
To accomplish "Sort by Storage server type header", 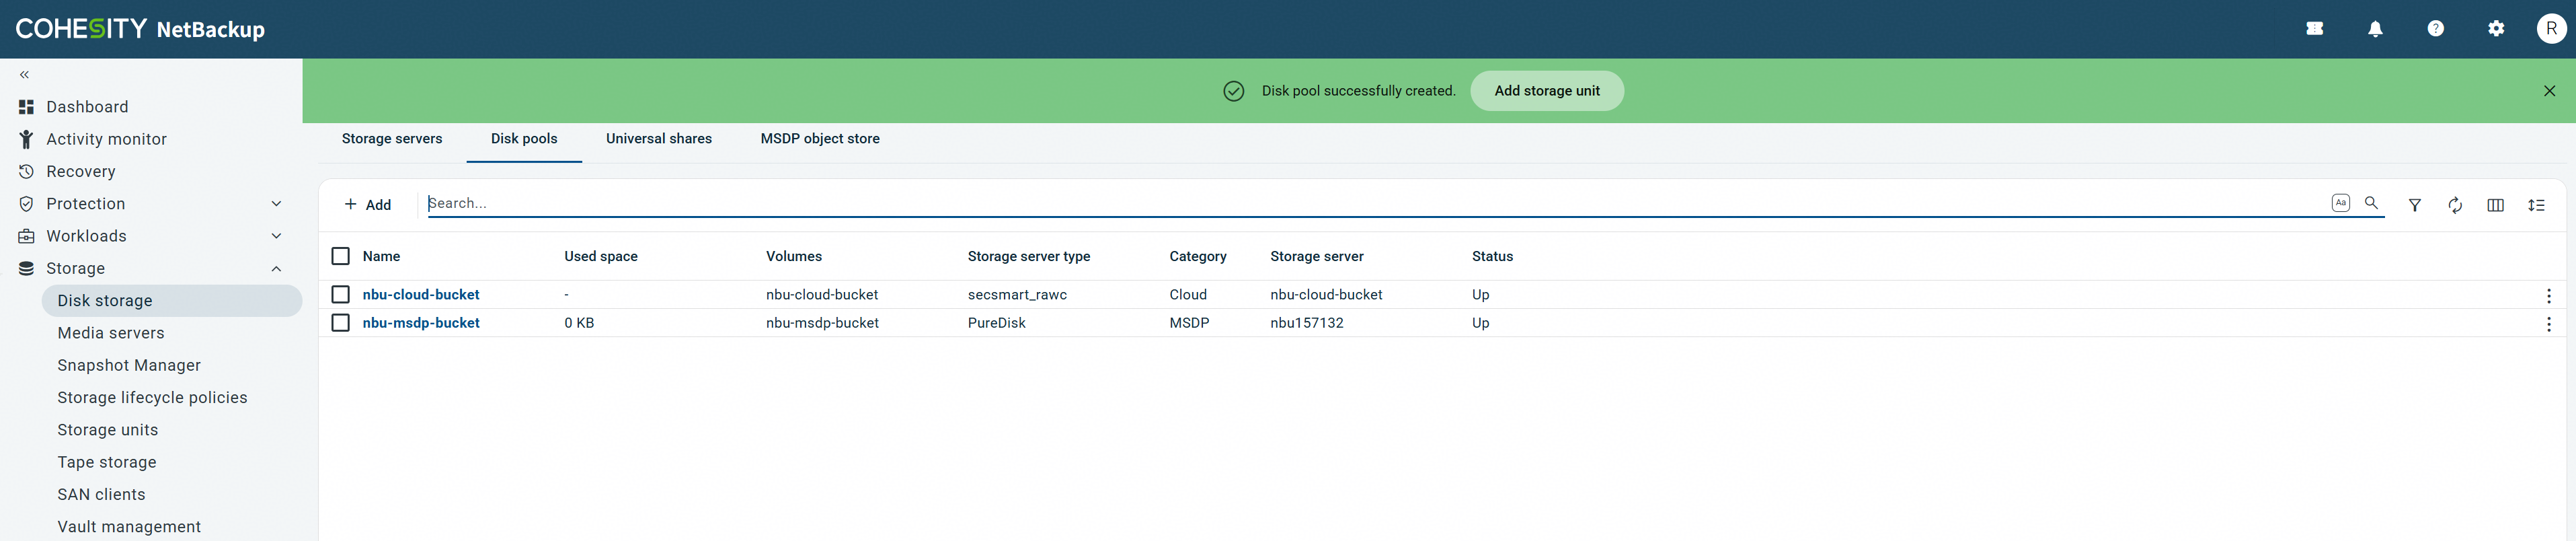I will (1029, 257).
